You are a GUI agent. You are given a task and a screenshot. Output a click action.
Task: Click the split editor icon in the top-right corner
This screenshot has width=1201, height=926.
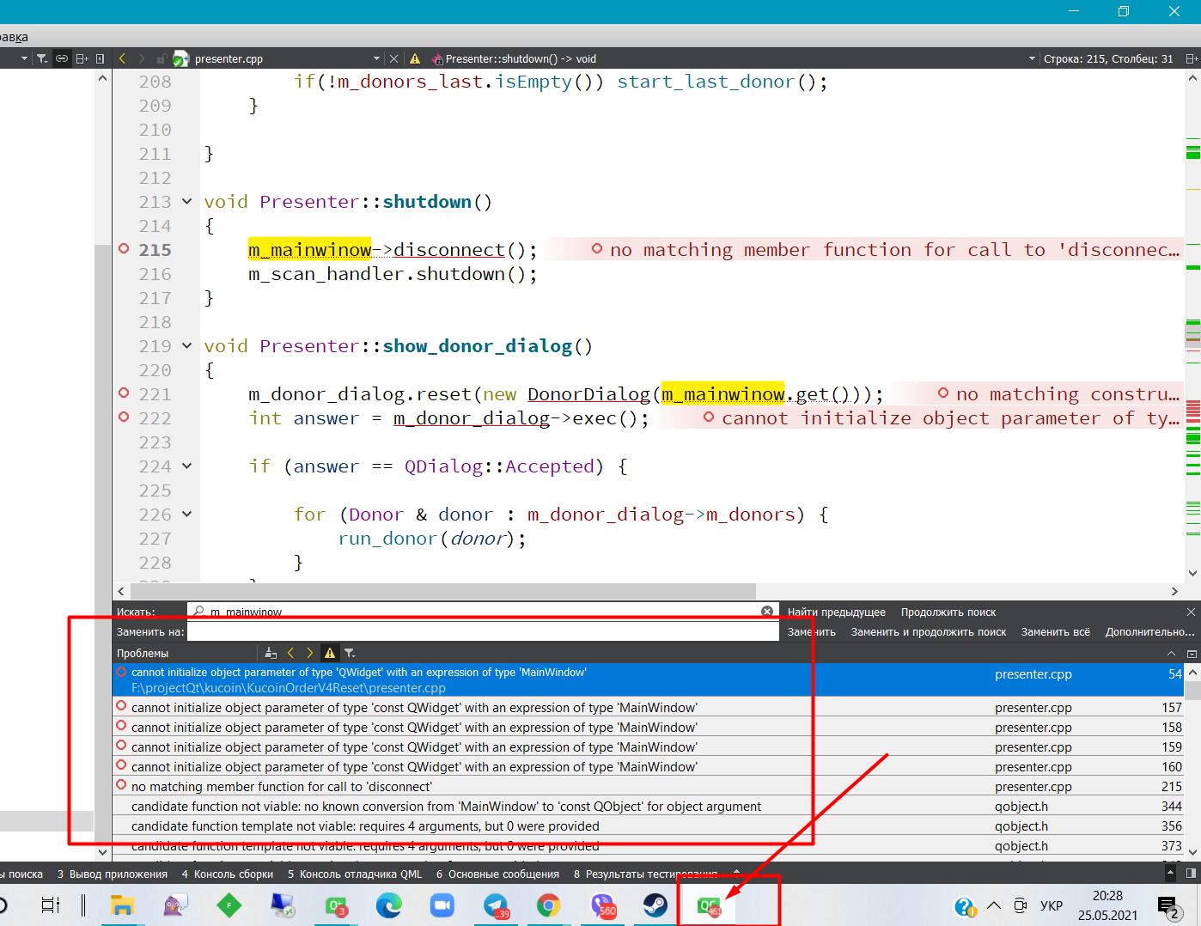tap(1191, 58)
